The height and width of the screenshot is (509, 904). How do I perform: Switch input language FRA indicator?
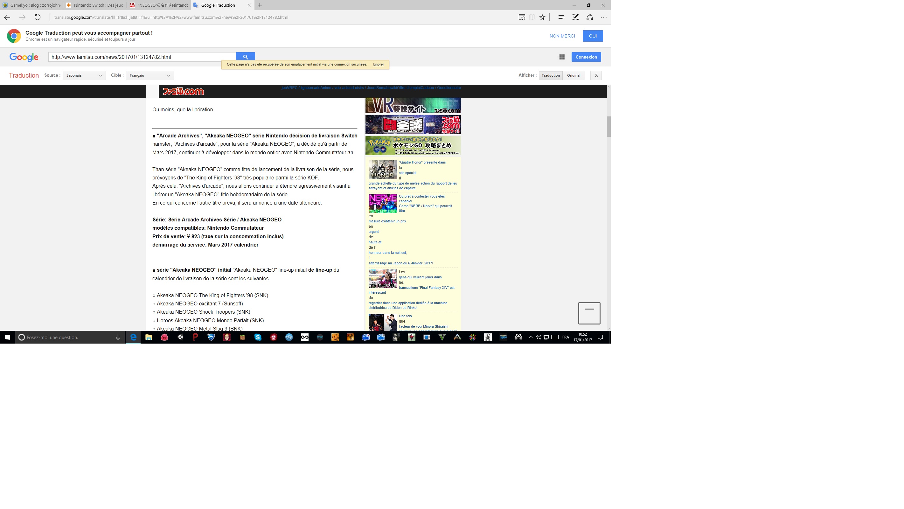[566, 337]
